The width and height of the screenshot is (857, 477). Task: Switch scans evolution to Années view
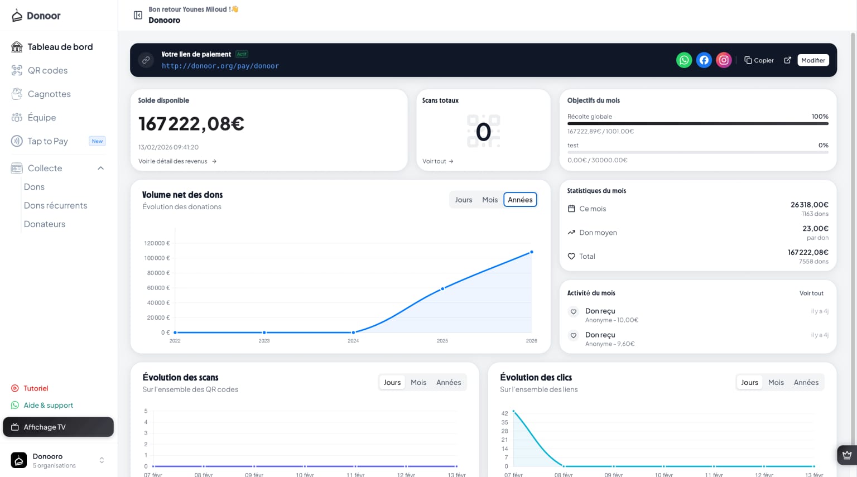point(449,382)
